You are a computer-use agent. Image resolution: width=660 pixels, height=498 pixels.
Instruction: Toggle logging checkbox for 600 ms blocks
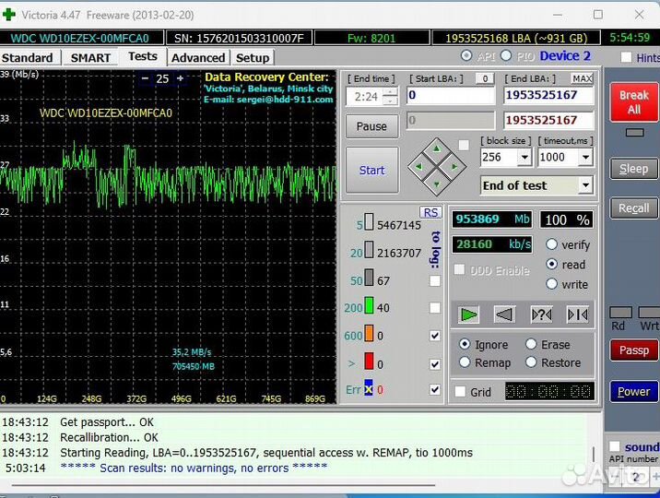tap(434, 336)
